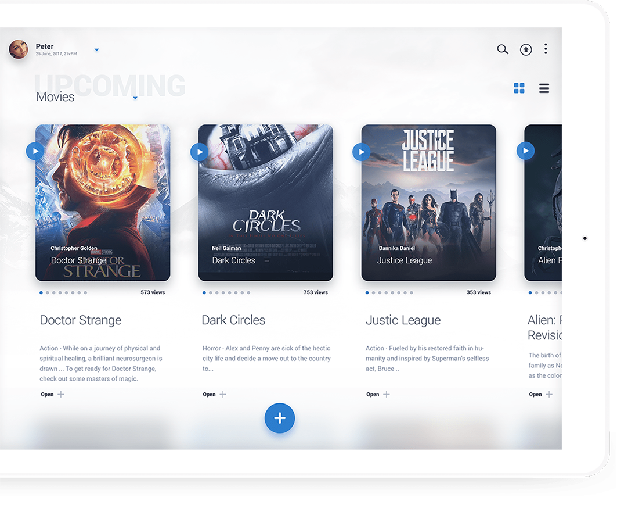Click Open under Doctor Strange
Viewport: 628px width, 508px height.
47,395
